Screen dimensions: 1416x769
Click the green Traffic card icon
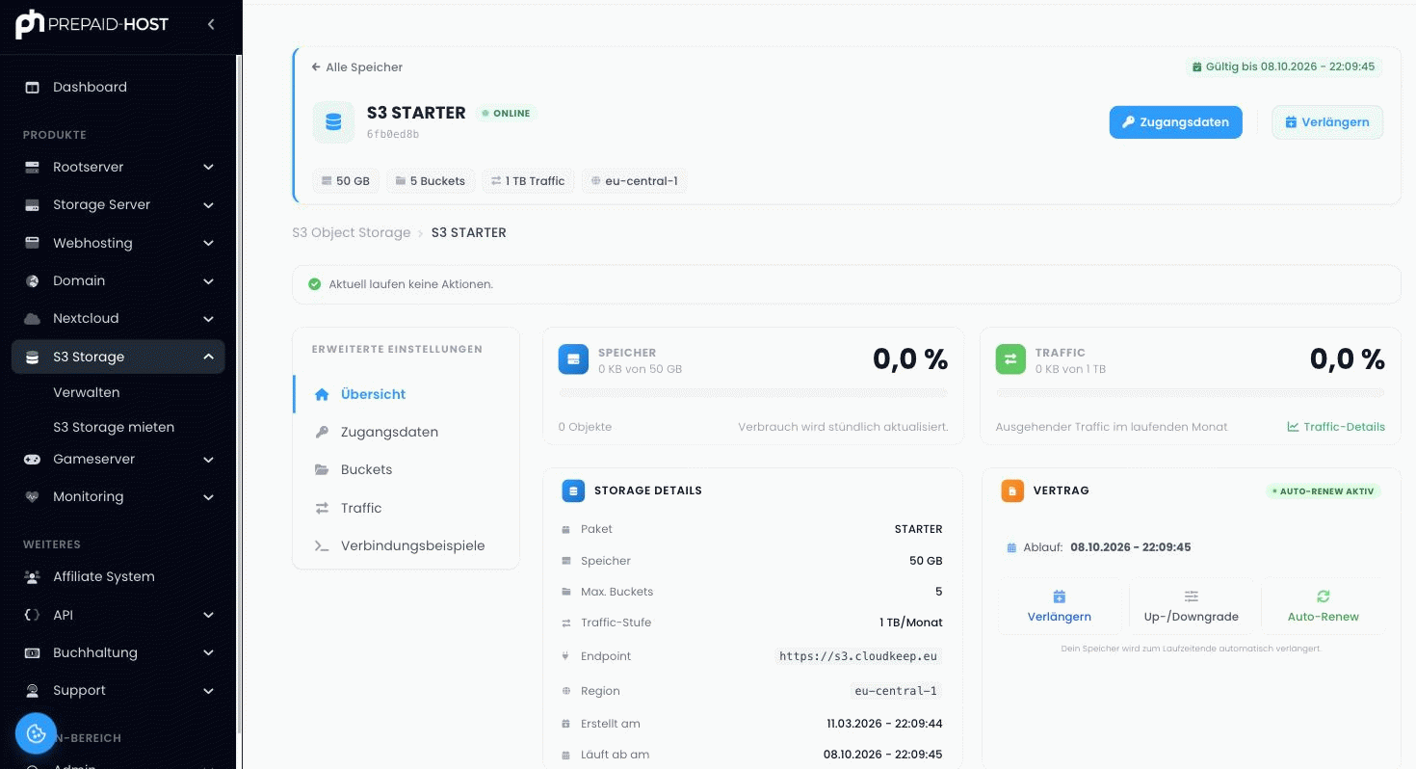(x=1010, y=359)
